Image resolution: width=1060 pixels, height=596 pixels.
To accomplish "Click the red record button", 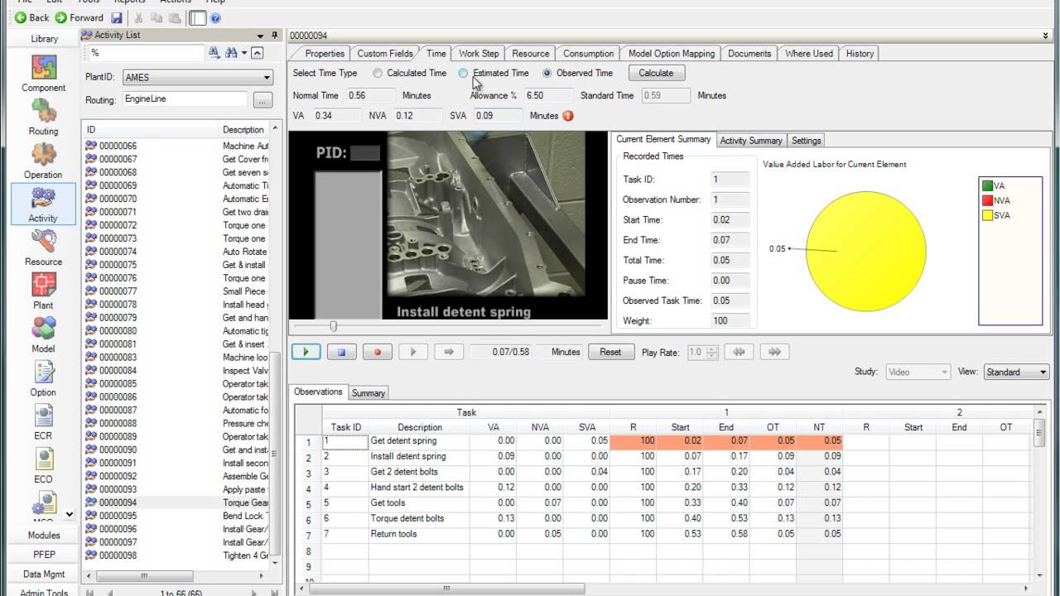I will click(x=378, y=352).
